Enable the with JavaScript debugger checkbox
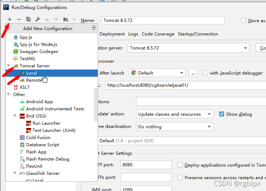 click(205, 73)
